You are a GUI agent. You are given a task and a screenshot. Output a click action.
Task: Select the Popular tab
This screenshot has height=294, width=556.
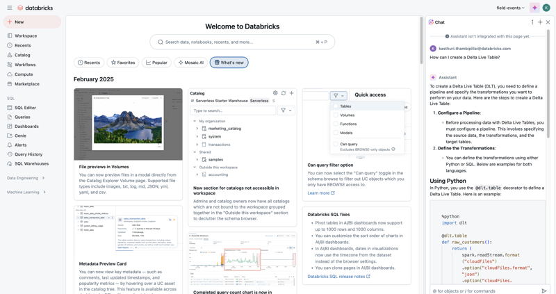[157, 63]
